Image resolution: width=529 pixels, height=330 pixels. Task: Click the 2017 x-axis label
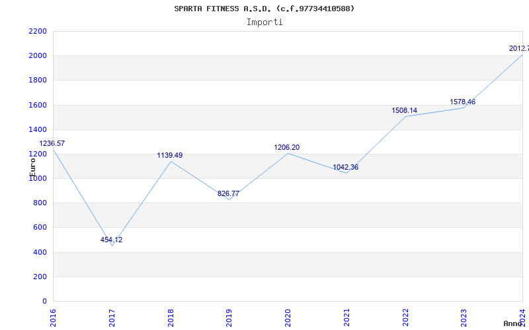(x=112, y=318)
